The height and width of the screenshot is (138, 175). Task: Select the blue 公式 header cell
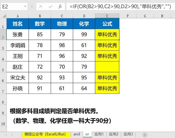(107, 24)
